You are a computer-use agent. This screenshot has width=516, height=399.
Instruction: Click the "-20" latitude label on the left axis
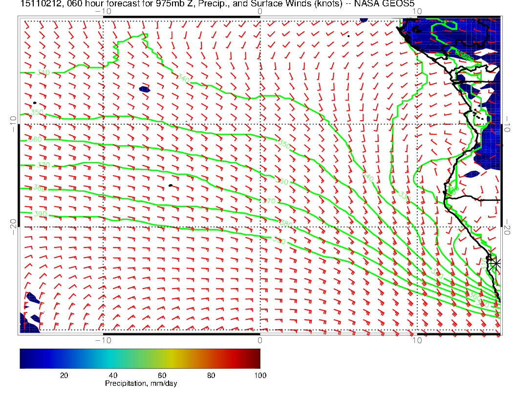(x=13, y=227)
